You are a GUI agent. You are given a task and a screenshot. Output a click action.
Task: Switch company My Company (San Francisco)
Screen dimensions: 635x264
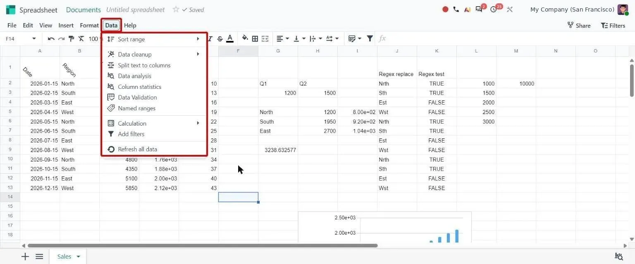pyautogui.click(x=572, y=10)
